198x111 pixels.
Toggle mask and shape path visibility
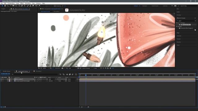(53, 68)
